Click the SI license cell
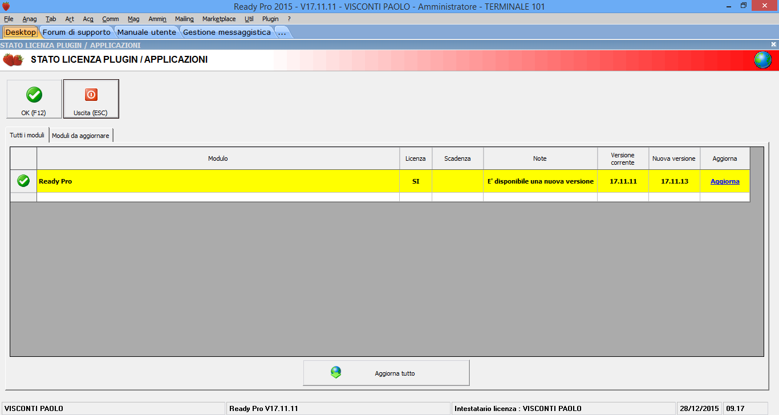Image resolution: width=779 pixels, height=415 pixels. coord(416,181)
